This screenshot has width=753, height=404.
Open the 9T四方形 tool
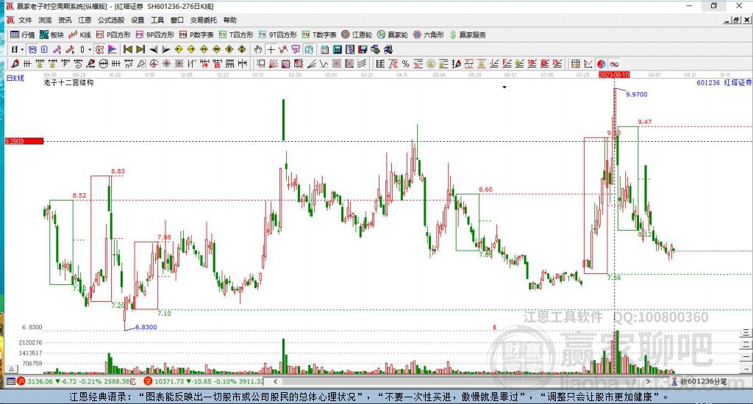tap(277, 35)
